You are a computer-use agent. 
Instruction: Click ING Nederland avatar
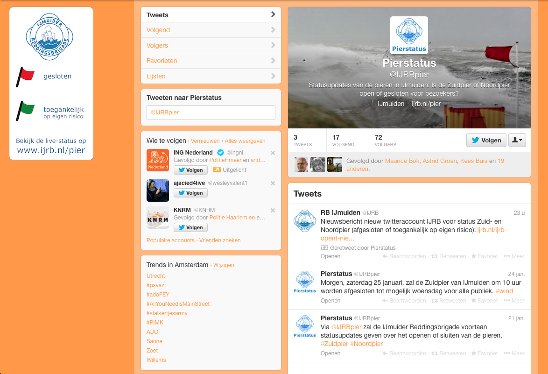click(158, 160)
